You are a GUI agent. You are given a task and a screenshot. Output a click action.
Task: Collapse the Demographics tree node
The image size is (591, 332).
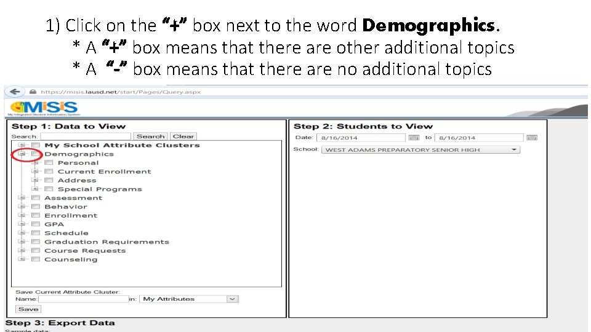click(22, 154)
